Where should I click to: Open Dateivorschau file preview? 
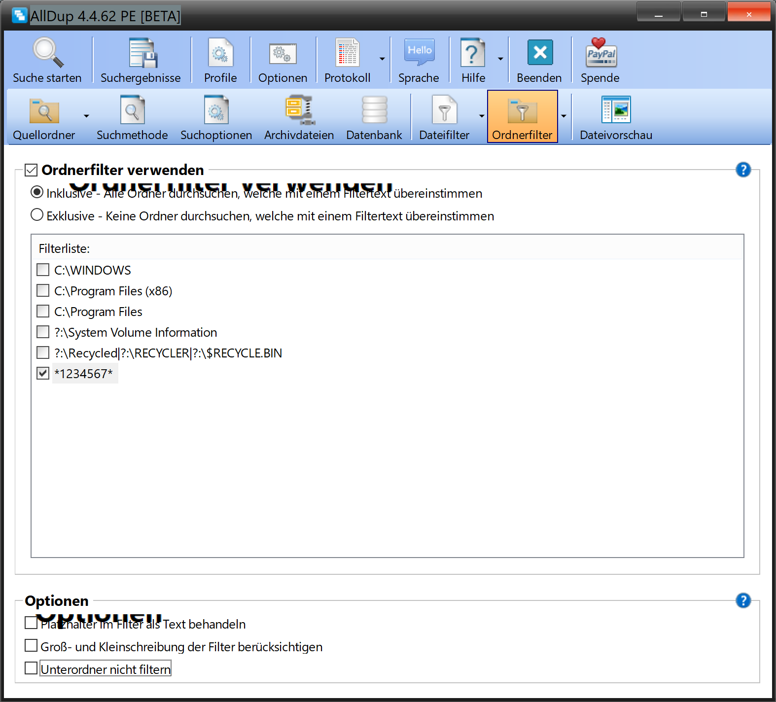tap(616, 117)
